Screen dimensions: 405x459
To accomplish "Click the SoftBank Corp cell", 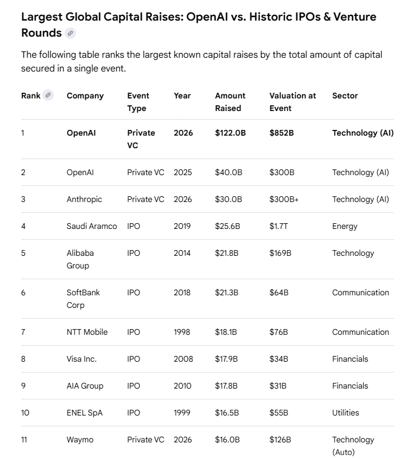I will tap(83, 299).
